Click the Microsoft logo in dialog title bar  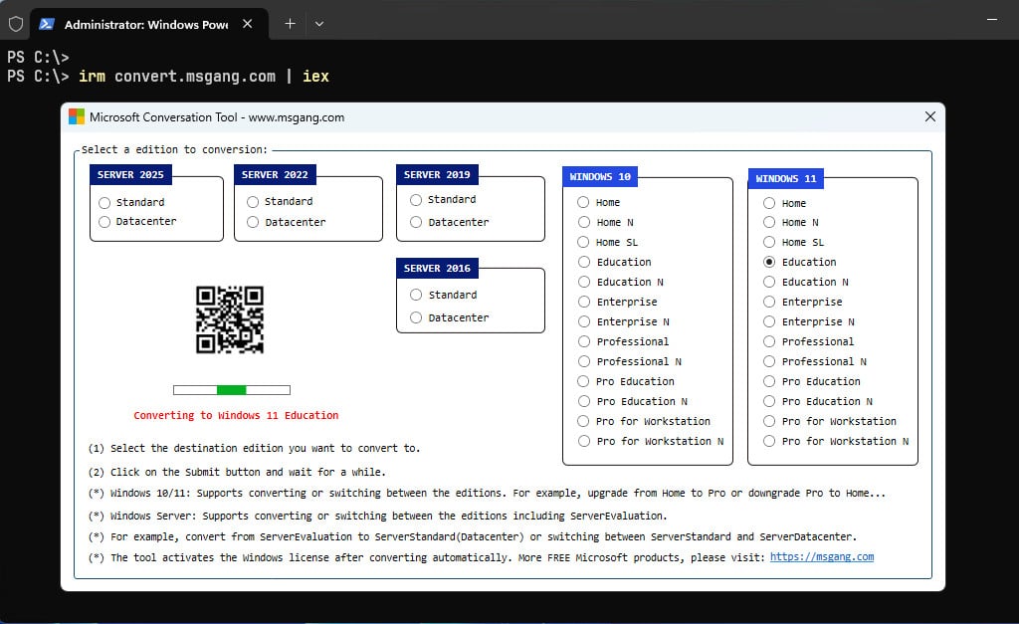click(x=77, y=117)
